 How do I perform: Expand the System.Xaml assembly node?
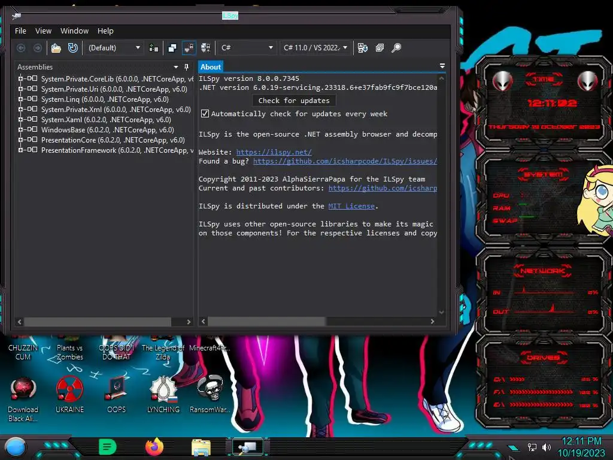[x=21, y=119]
